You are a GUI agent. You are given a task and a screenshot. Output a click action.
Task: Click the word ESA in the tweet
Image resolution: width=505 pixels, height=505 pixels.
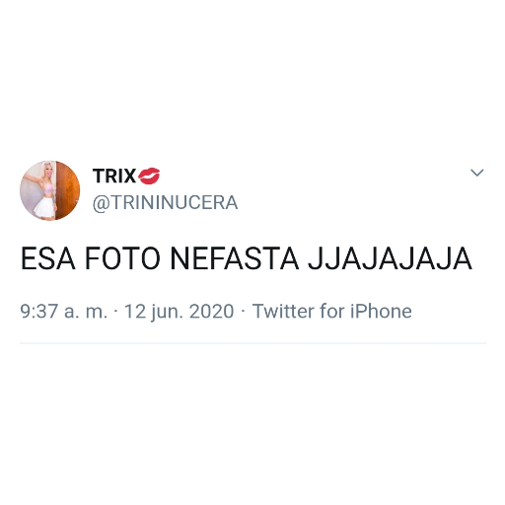[48, 258]
